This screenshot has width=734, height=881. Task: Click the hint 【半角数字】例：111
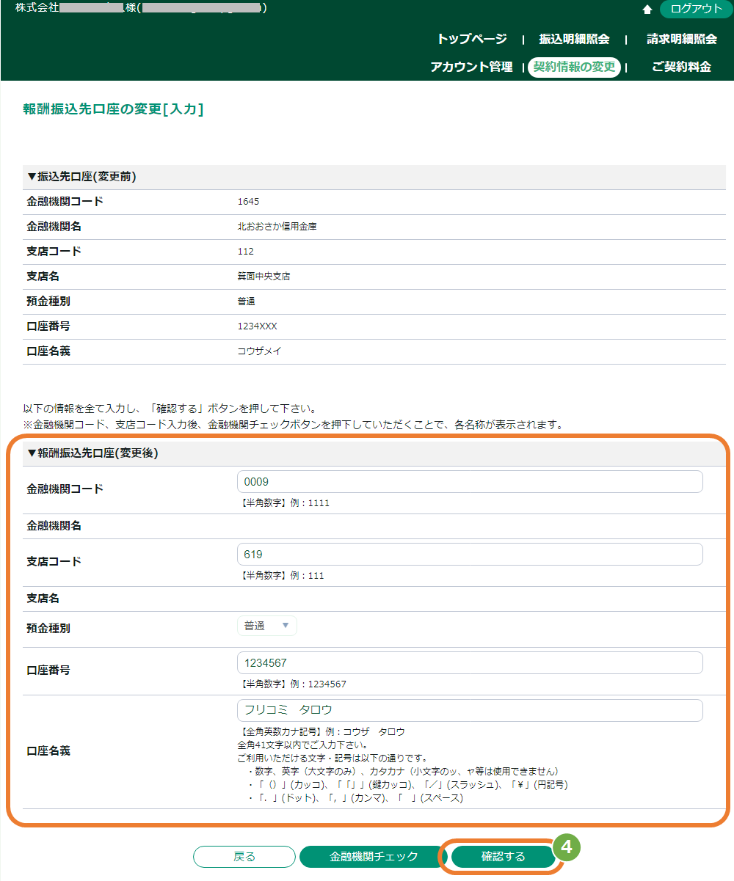(283, 576)
